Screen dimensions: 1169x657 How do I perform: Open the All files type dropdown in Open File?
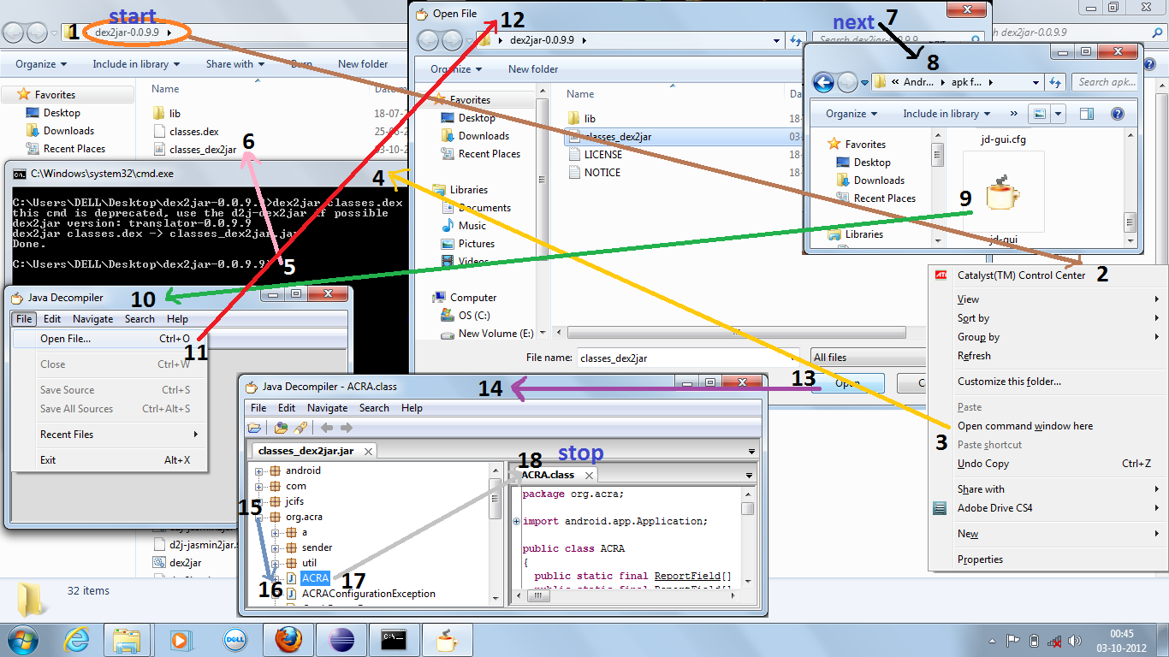tap(868, 358)
